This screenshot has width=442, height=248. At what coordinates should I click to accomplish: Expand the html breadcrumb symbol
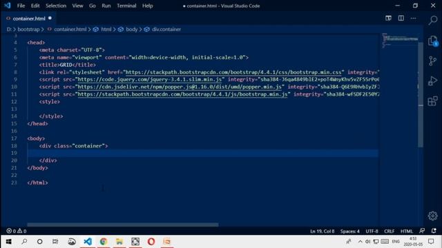point(106,29)
